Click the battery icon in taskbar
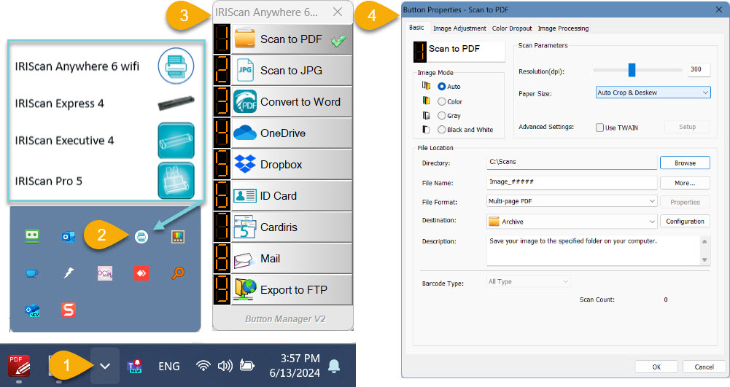This screenshot has width=730, height=387. pyautogui.click(x=246, y=366)
